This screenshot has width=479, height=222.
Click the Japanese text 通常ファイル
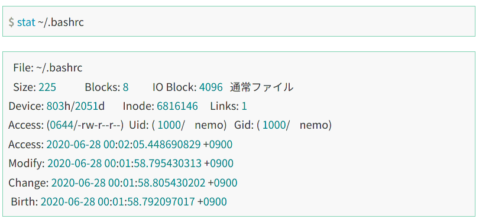(261, 87)
